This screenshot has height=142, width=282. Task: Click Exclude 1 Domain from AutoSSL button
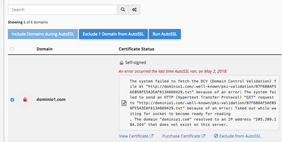[113, 34]
